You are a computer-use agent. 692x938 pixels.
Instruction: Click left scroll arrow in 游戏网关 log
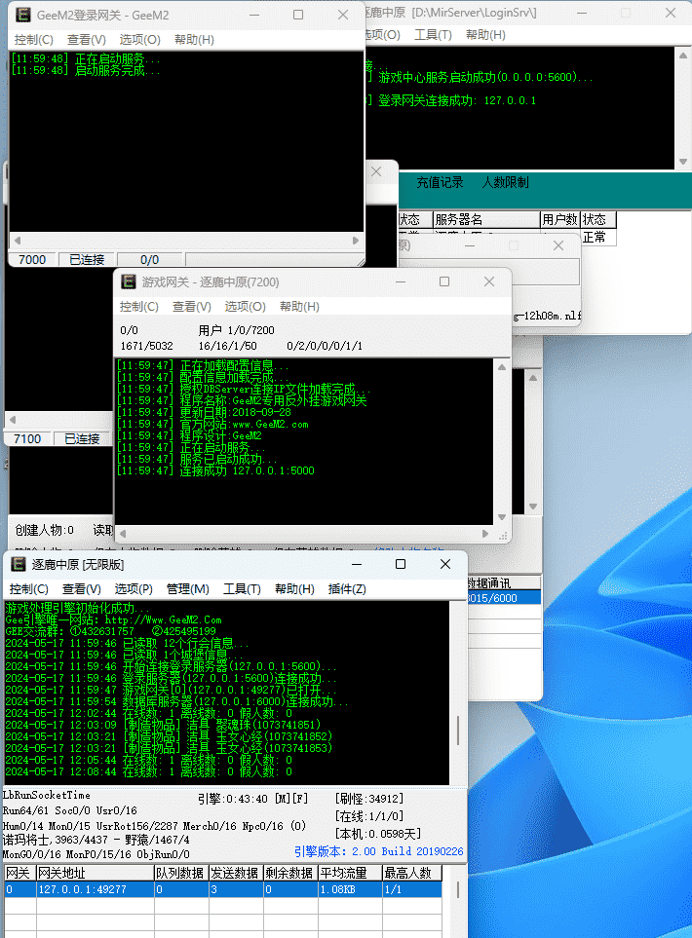click(123, 534)
